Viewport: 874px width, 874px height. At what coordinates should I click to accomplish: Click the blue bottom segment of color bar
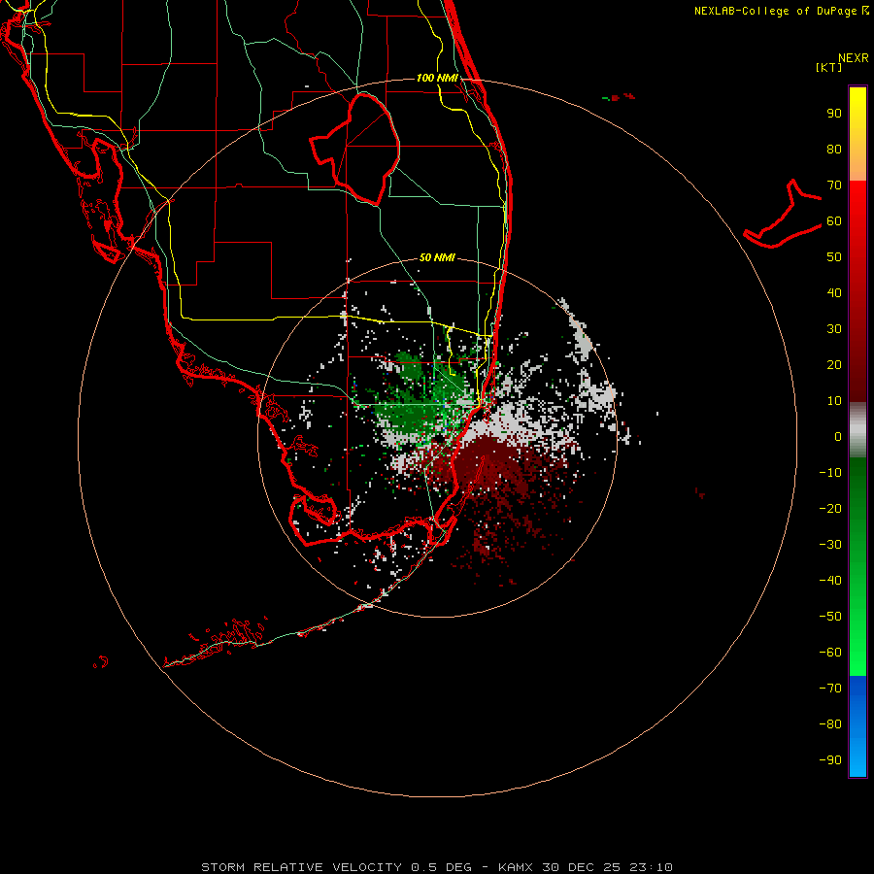[x=857, y=726]
